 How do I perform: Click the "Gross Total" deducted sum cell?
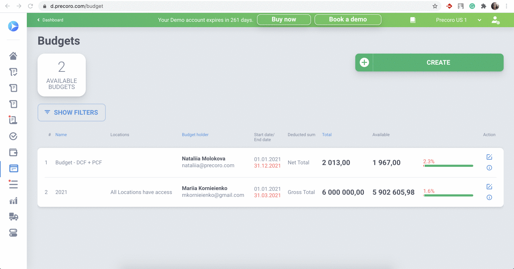(x=301, y=192)
